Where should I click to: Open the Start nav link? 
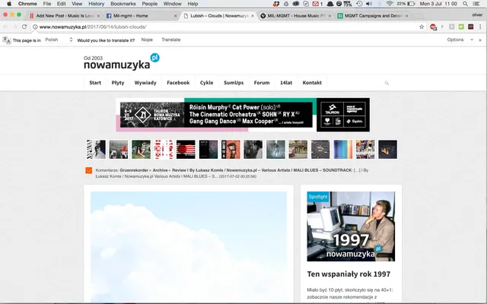[x=95, y=83]
